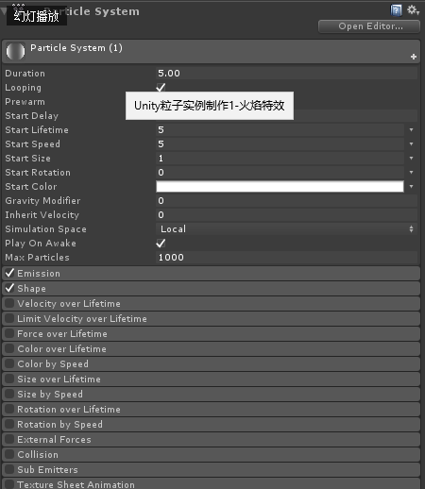Viewport: 425px width, 489px height.
Task: Disable the Shape module checkbox
Action: click(x=9, y=288)
